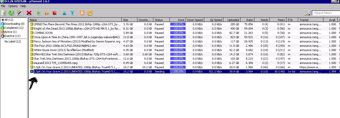This screenshot has height=118, width=340.
Task: Sort by the Status column header
Action: pos(162,20)
